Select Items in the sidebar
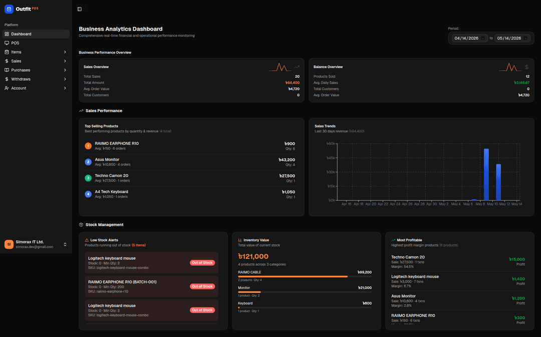 pyautogui.click(x=36, y=52)
